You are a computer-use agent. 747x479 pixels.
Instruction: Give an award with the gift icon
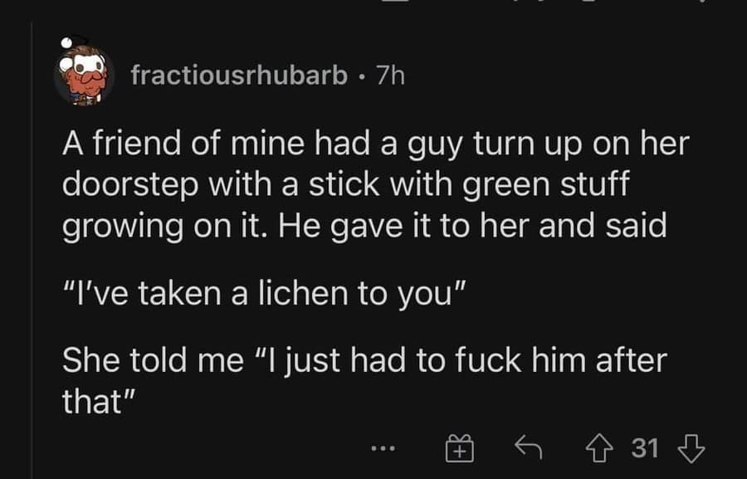coord(459,450)
